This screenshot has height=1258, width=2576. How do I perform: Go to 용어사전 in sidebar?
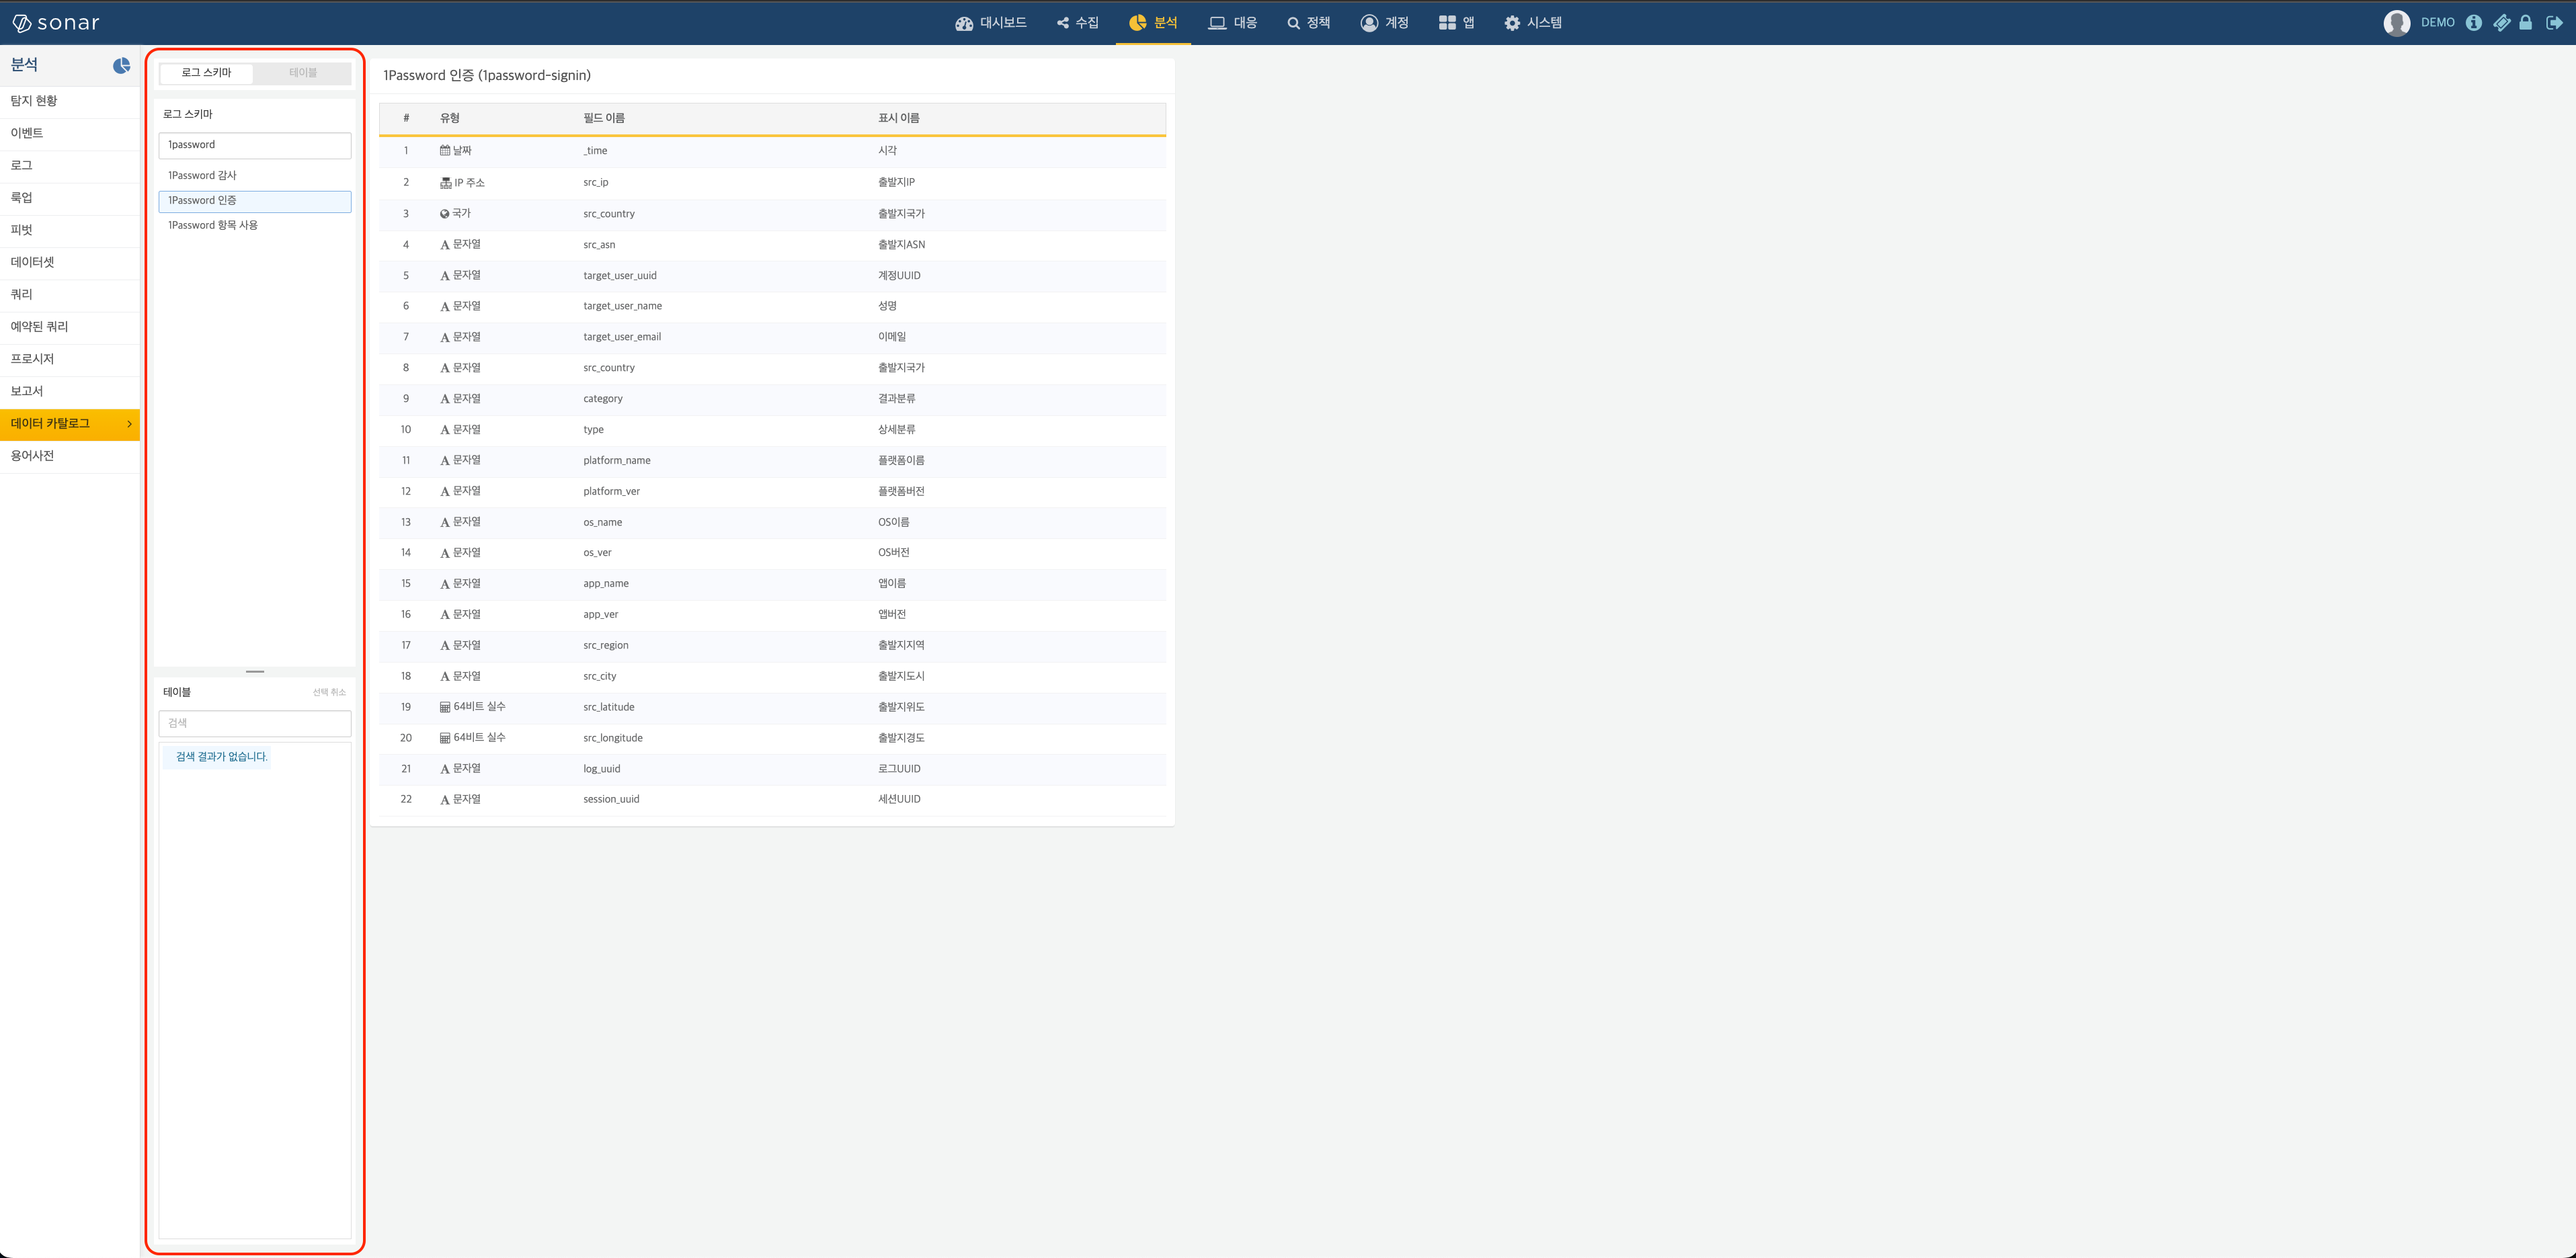(x=70, y=456)
